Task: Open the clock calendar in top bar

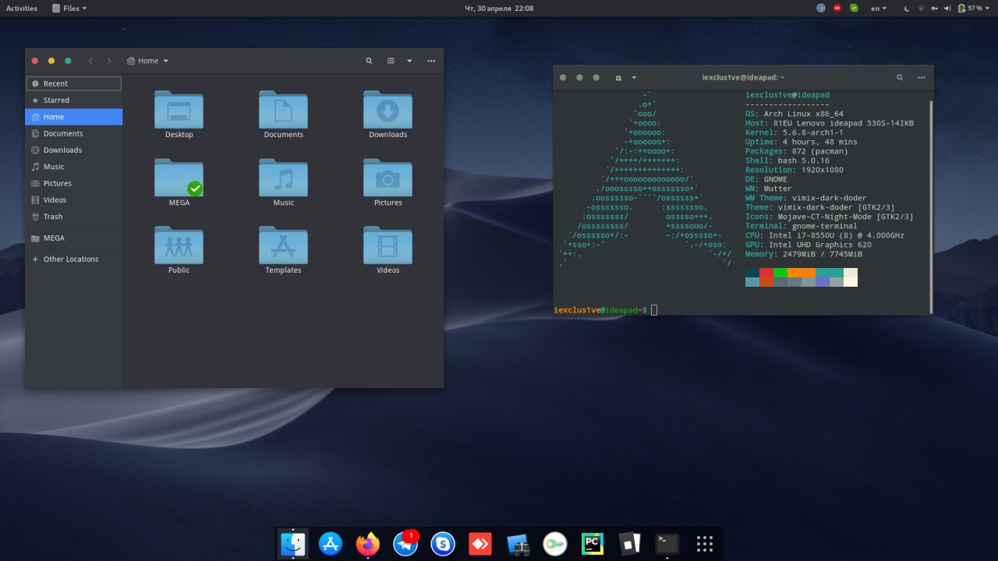Action: [499, 8]
